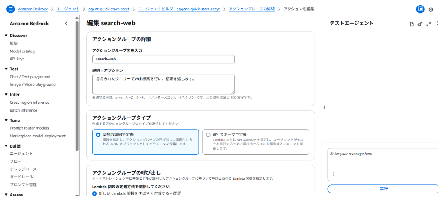Image resolution: width=443 pixels, height=199 pixels.
Task: Click the アクショングループの呼び出し section heading
Action: [x=127, y=172]
